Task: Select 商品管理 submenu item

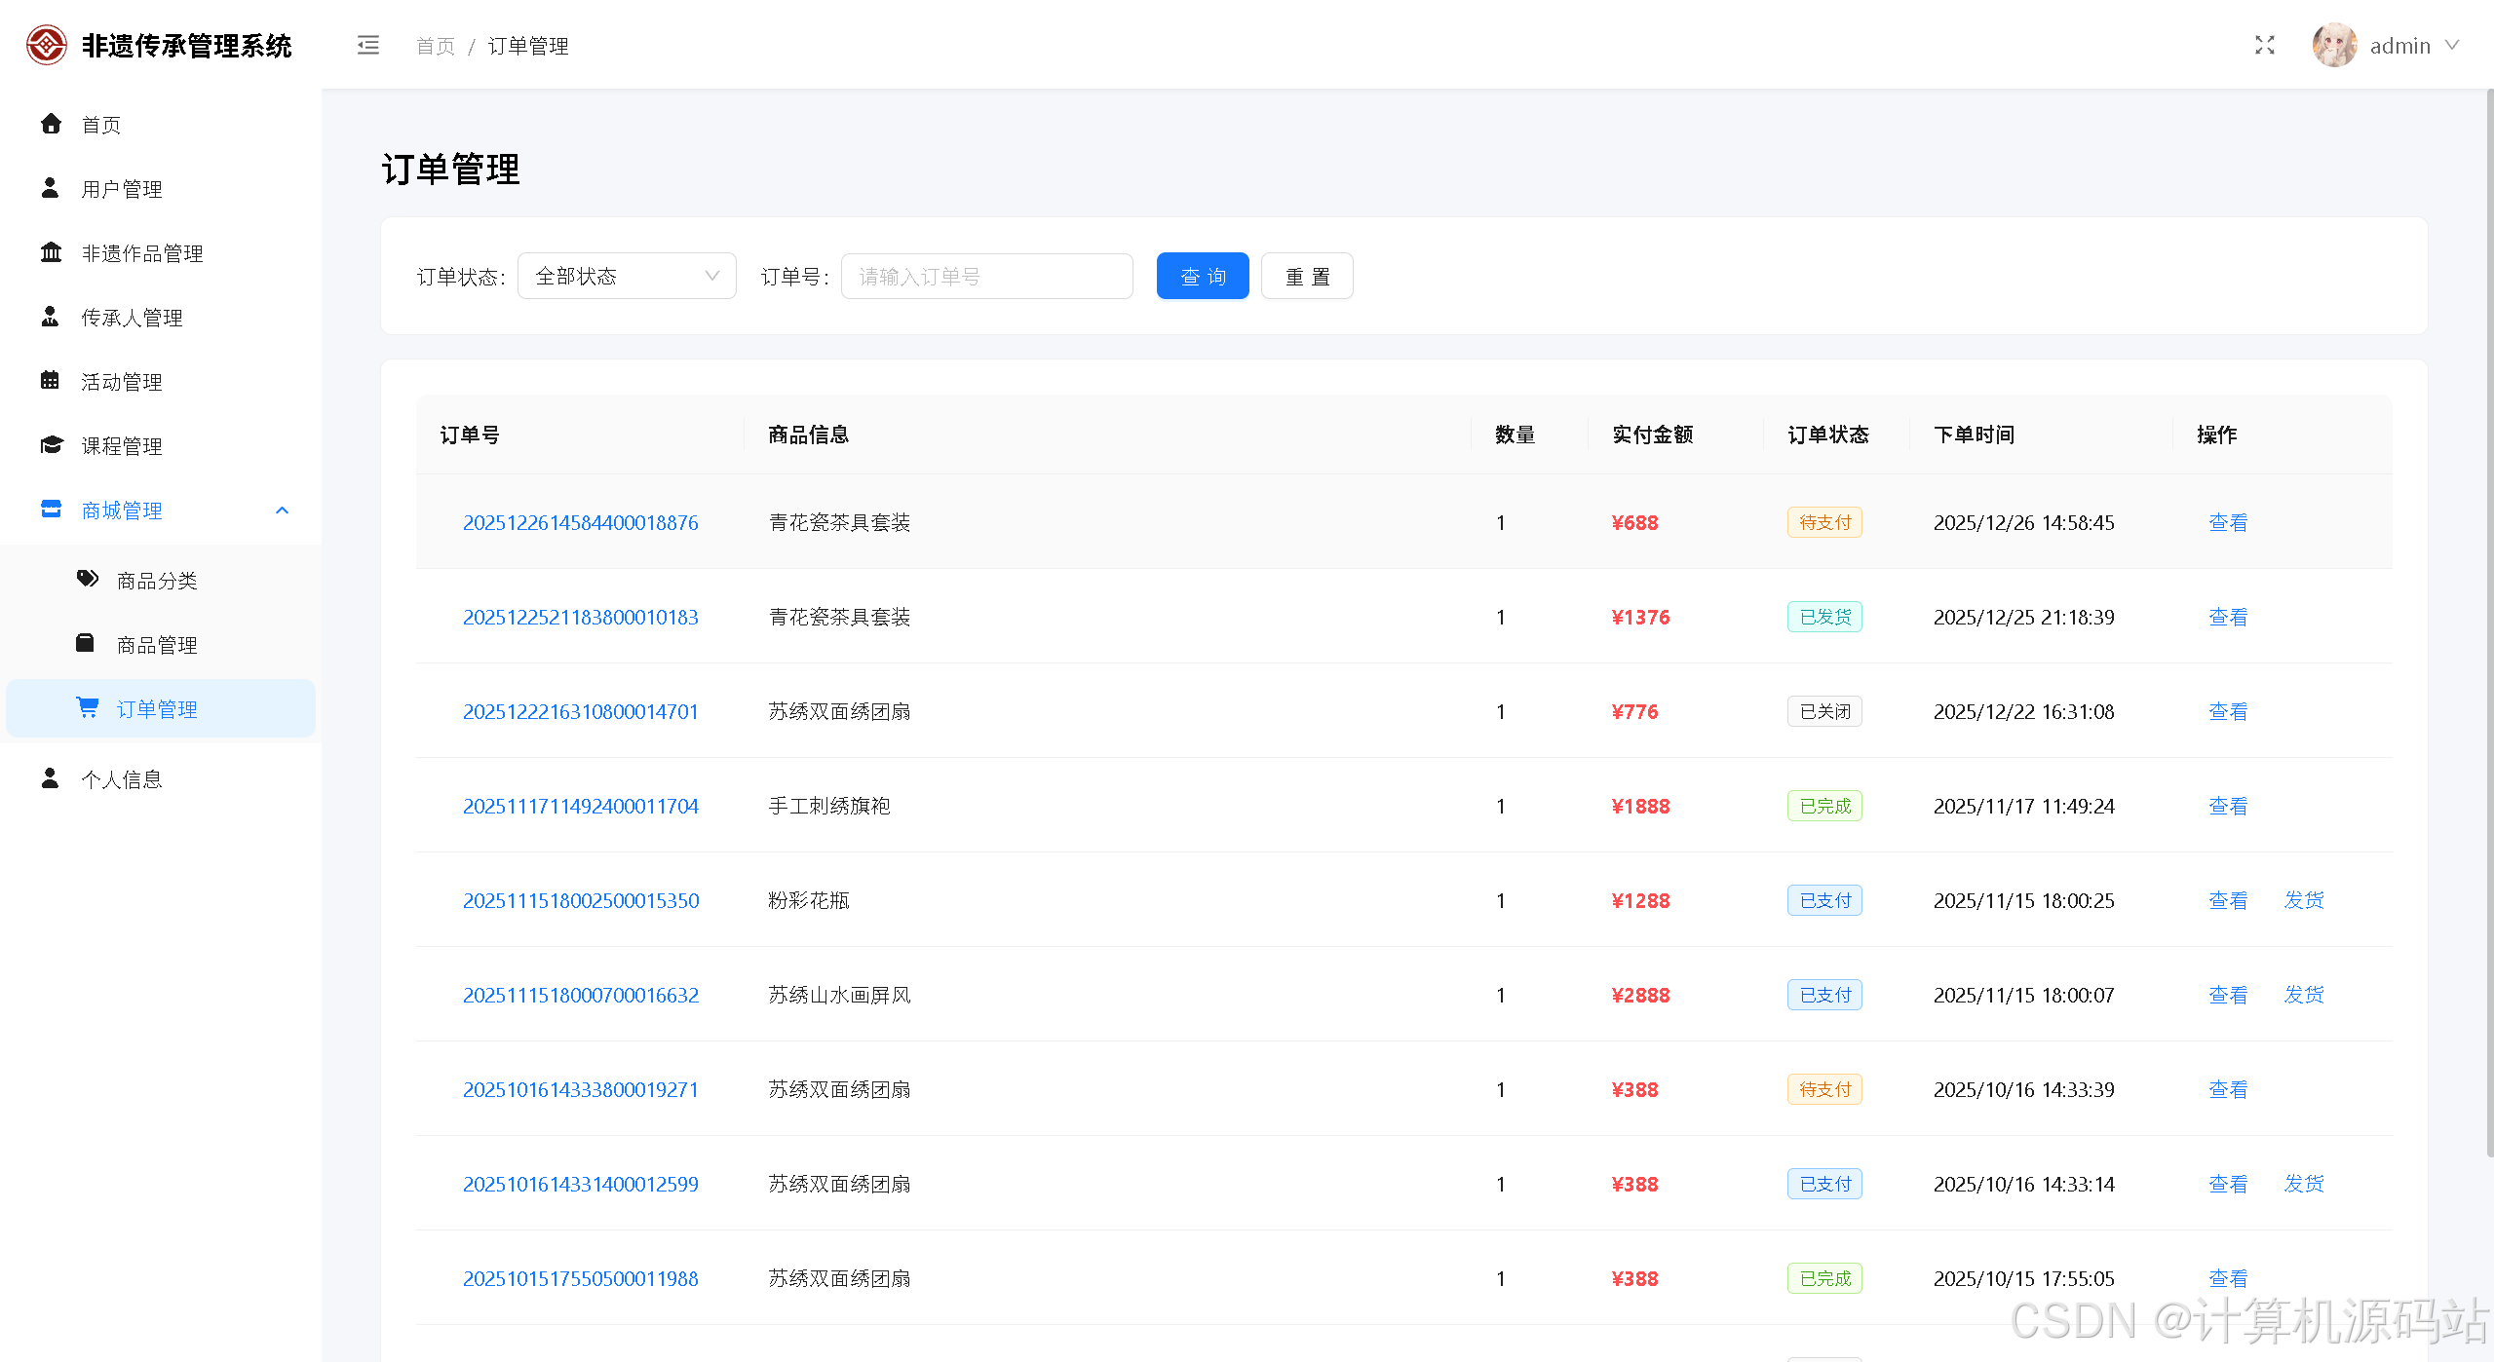Action: (x=157, y=645)
